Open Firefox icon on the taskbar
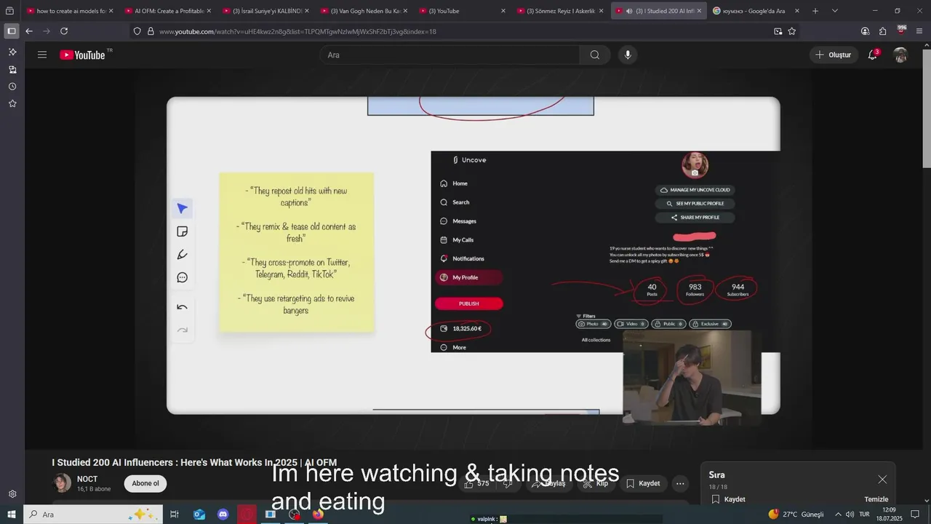Viewport: 931px width, 524px height. [x=318, y=515]
